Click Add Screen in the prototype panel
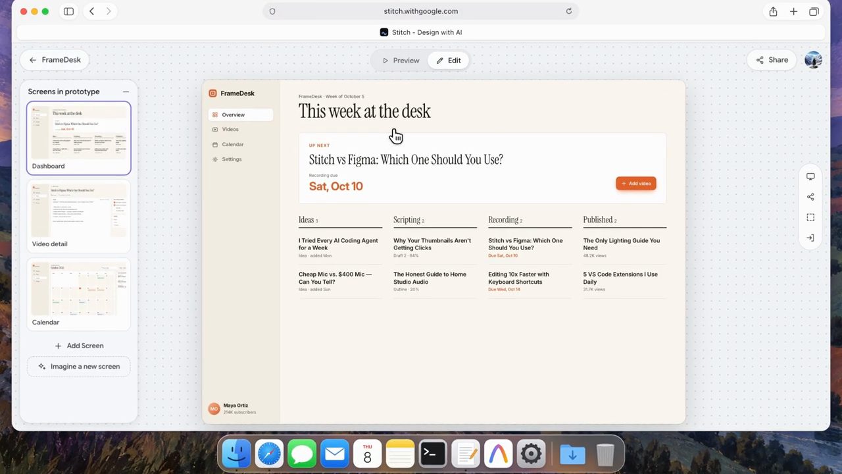The height and width of the screenshot is (474, 842). (79, 346)
